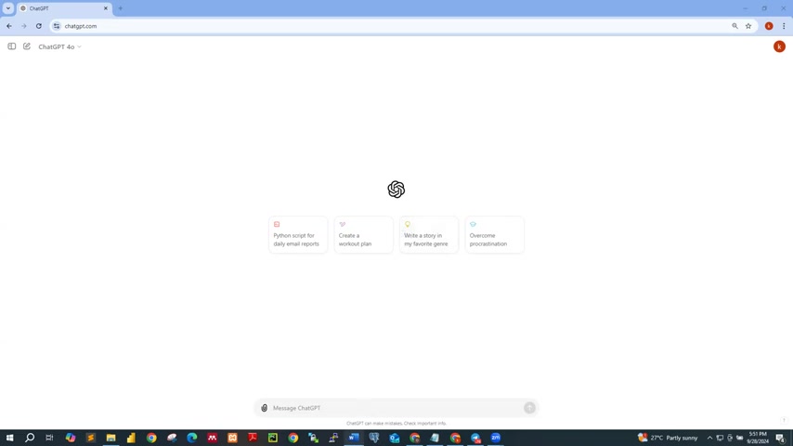View site information icon in address bar
The width and height of the screenshot is (793, 446).
click(x=57, y=26)
